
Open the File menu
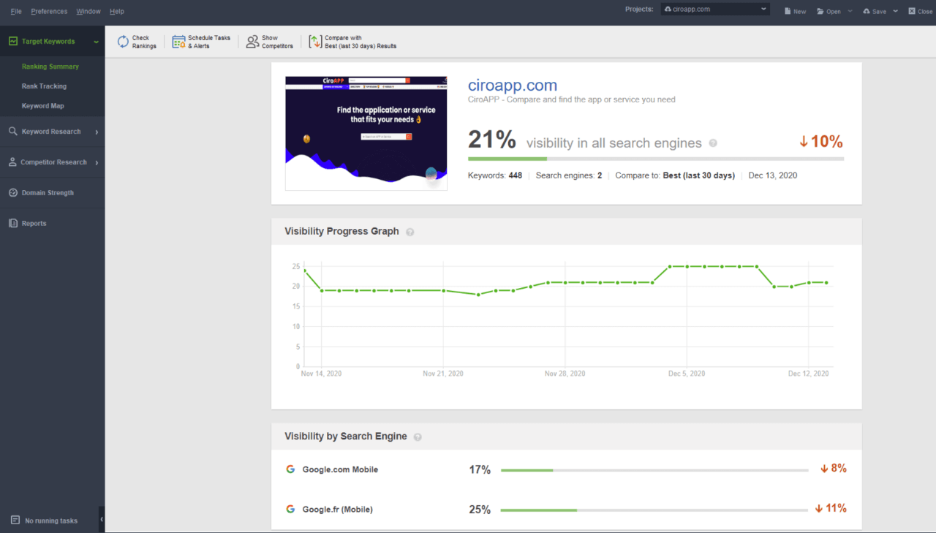coord(16,11)
